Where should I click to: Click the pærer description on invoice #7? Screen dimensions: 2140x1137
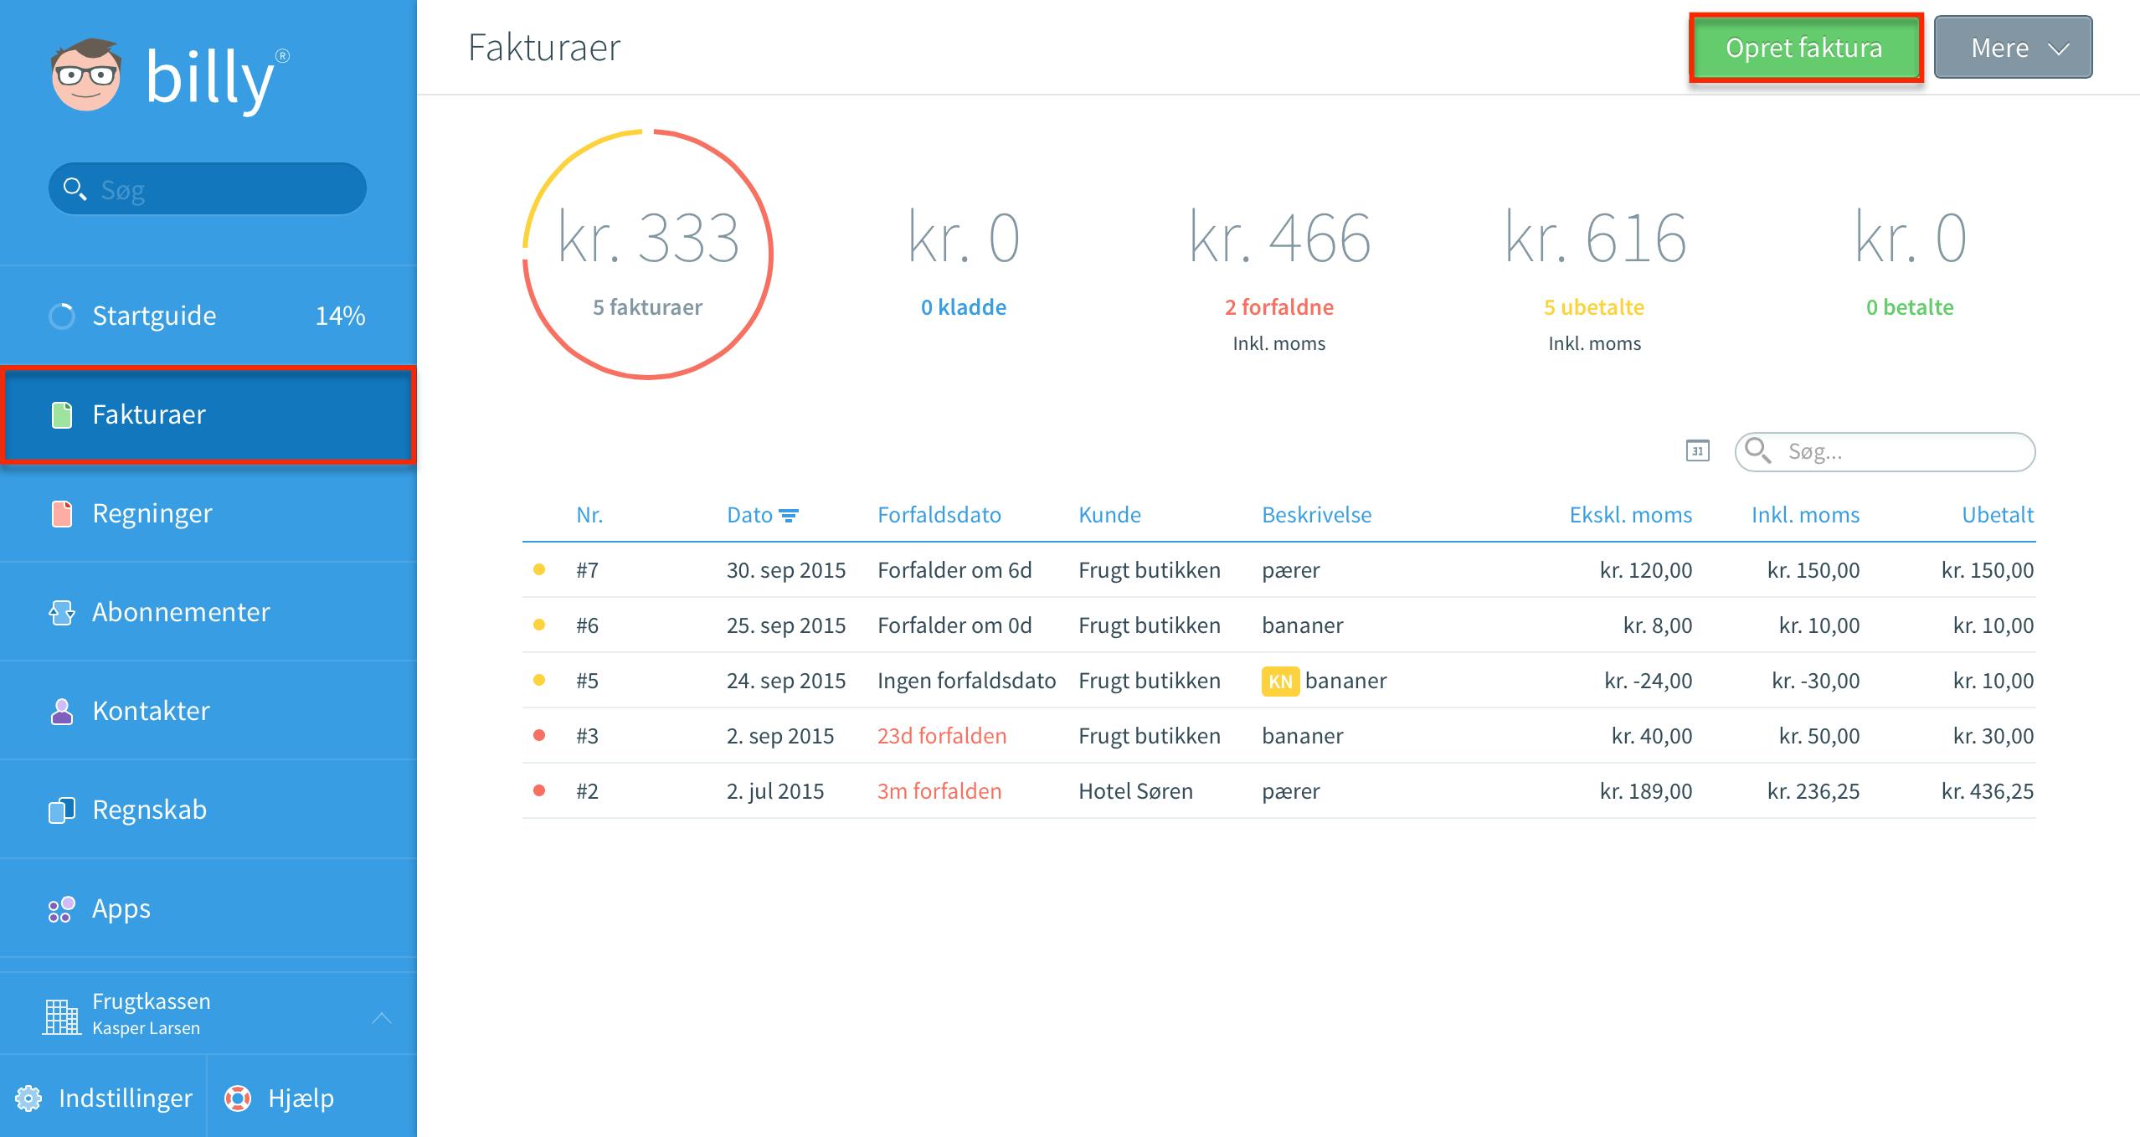click(1290, 571)
